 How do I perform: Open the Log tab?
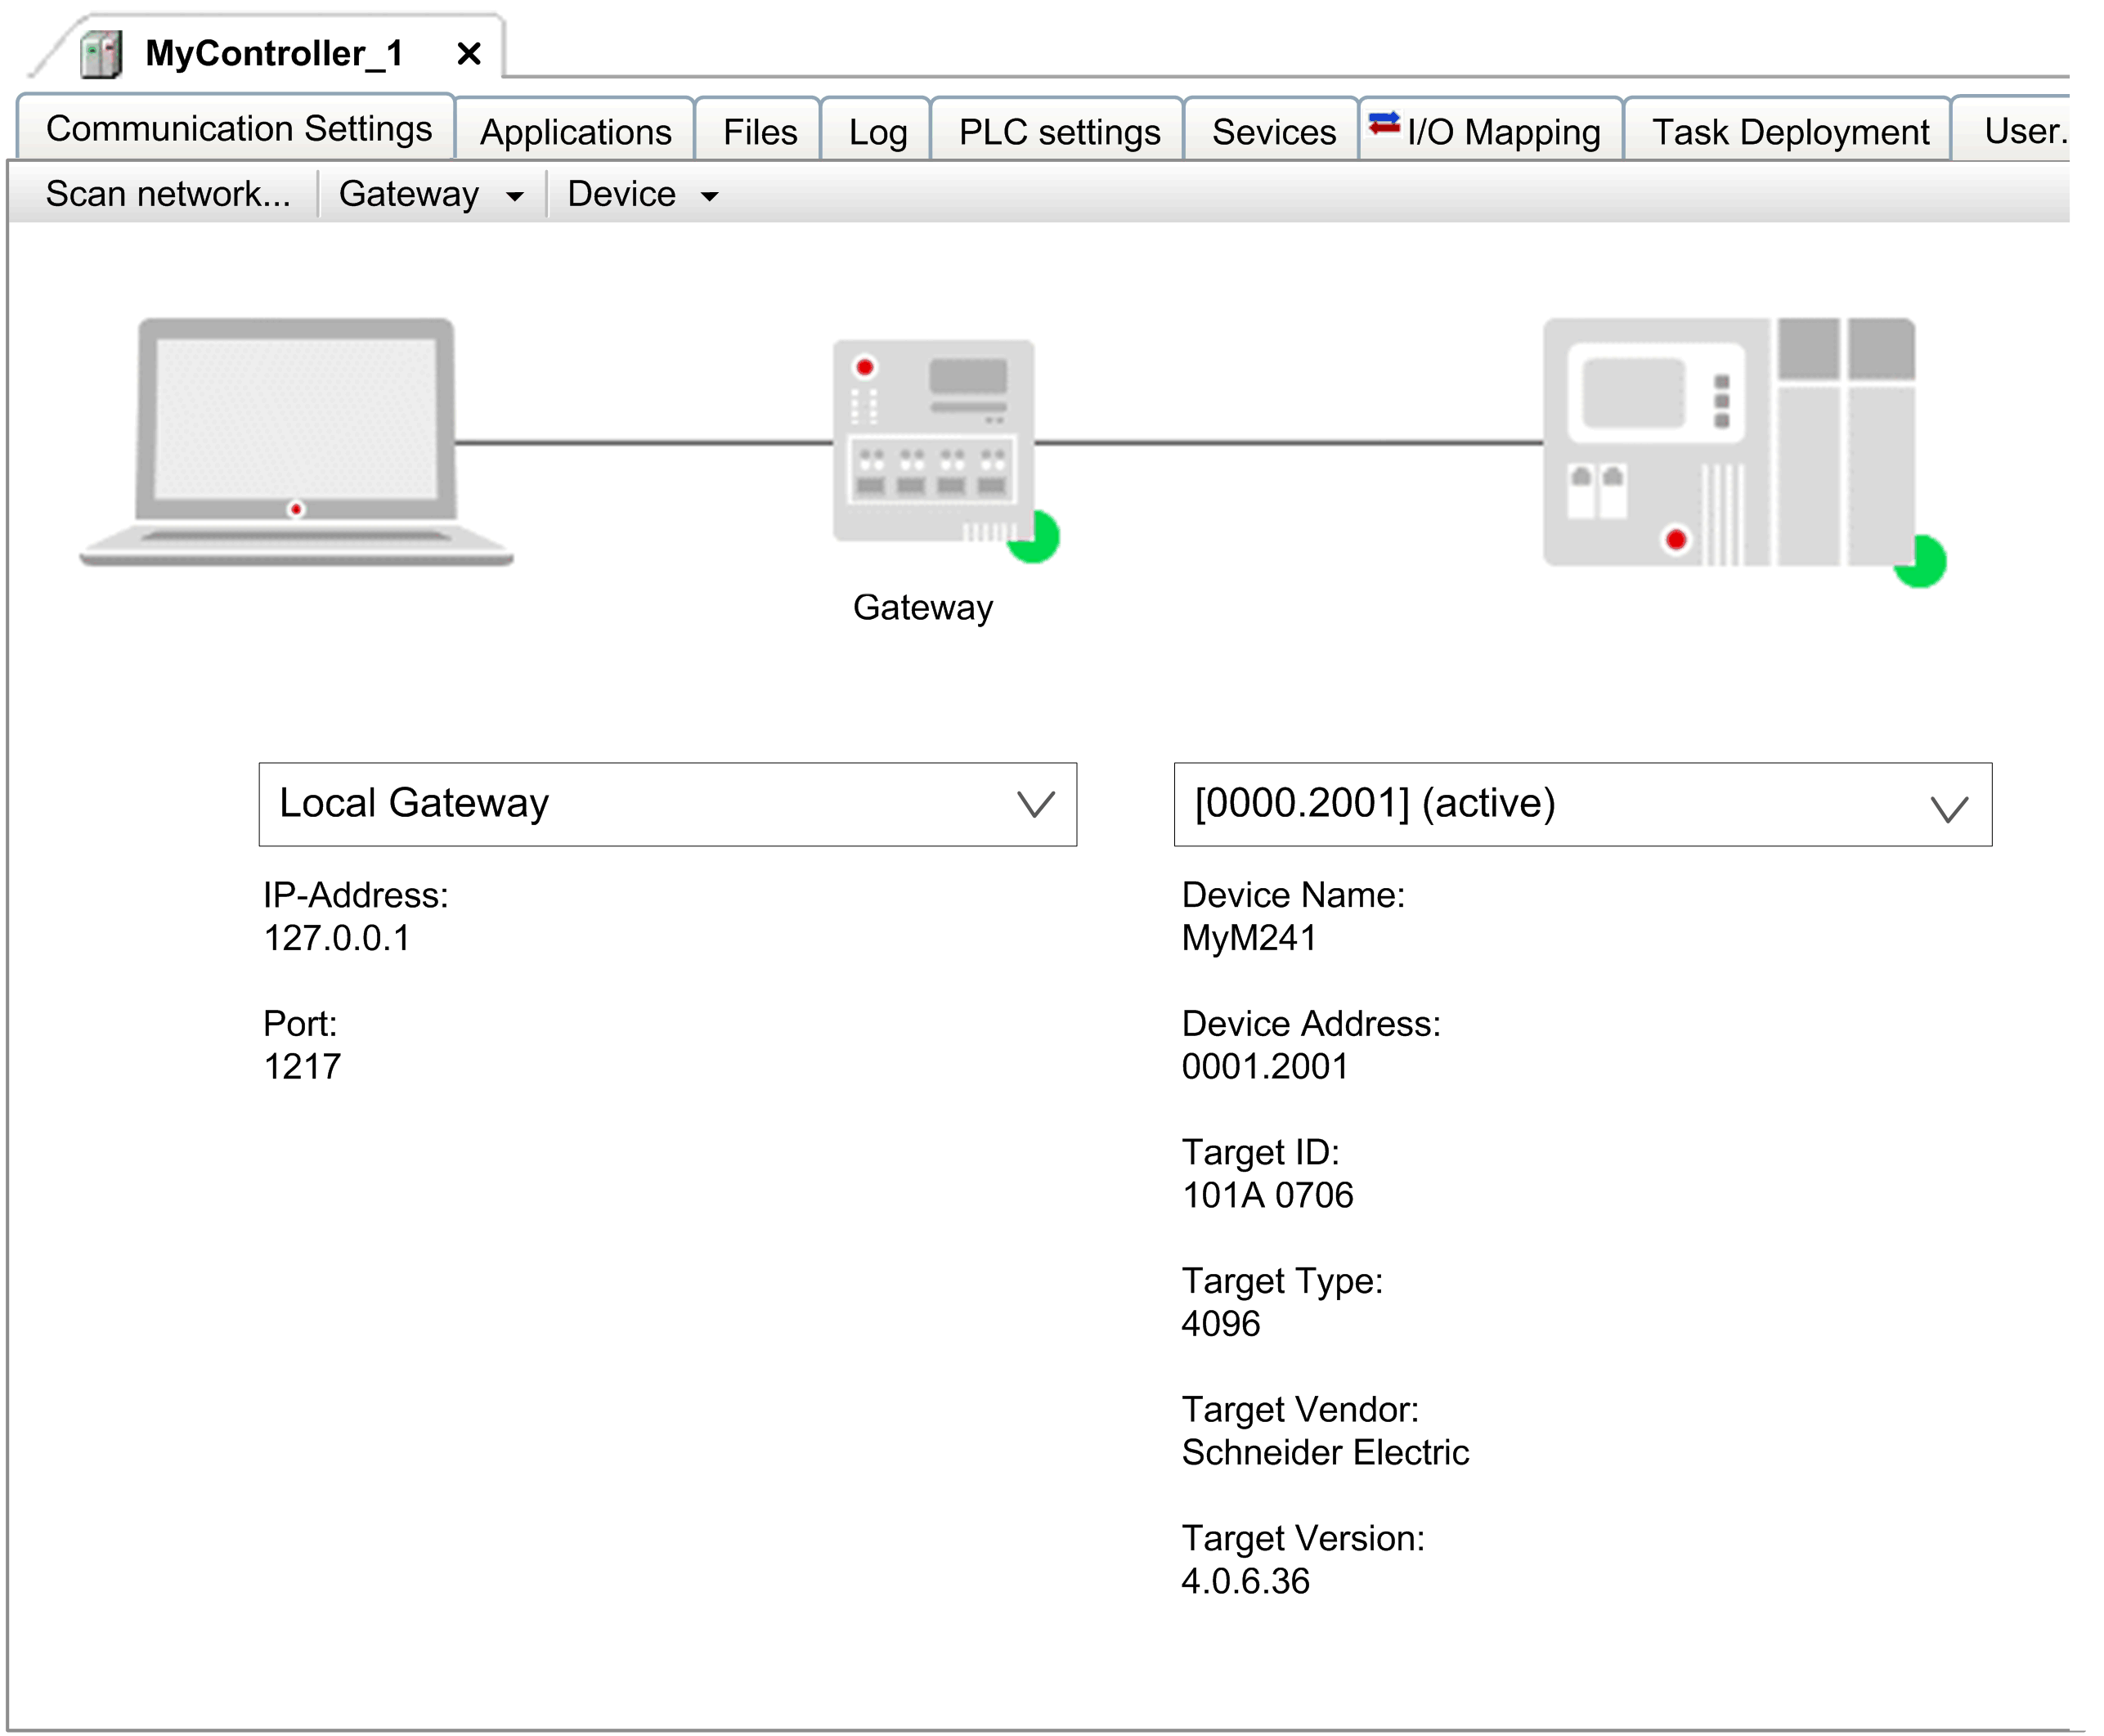877,132
